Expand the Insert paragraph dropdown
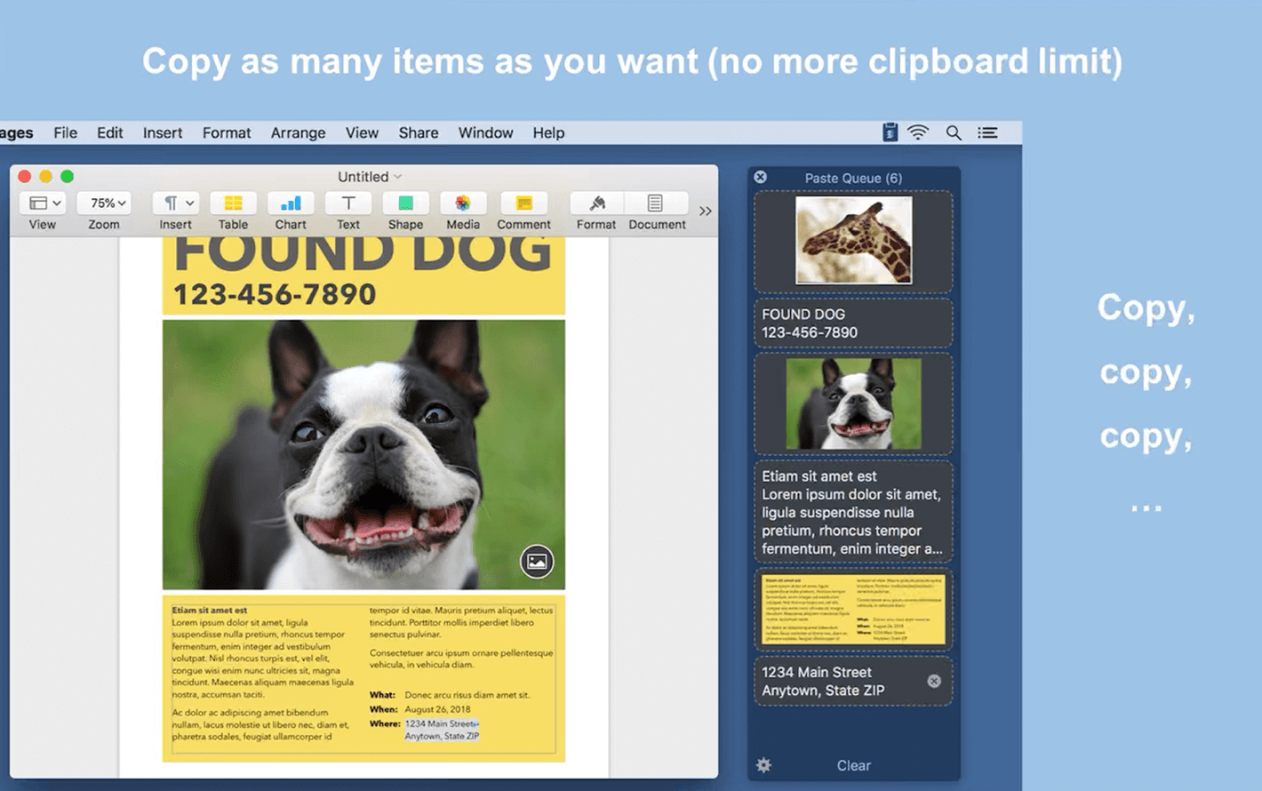 [x=176, y=204]
